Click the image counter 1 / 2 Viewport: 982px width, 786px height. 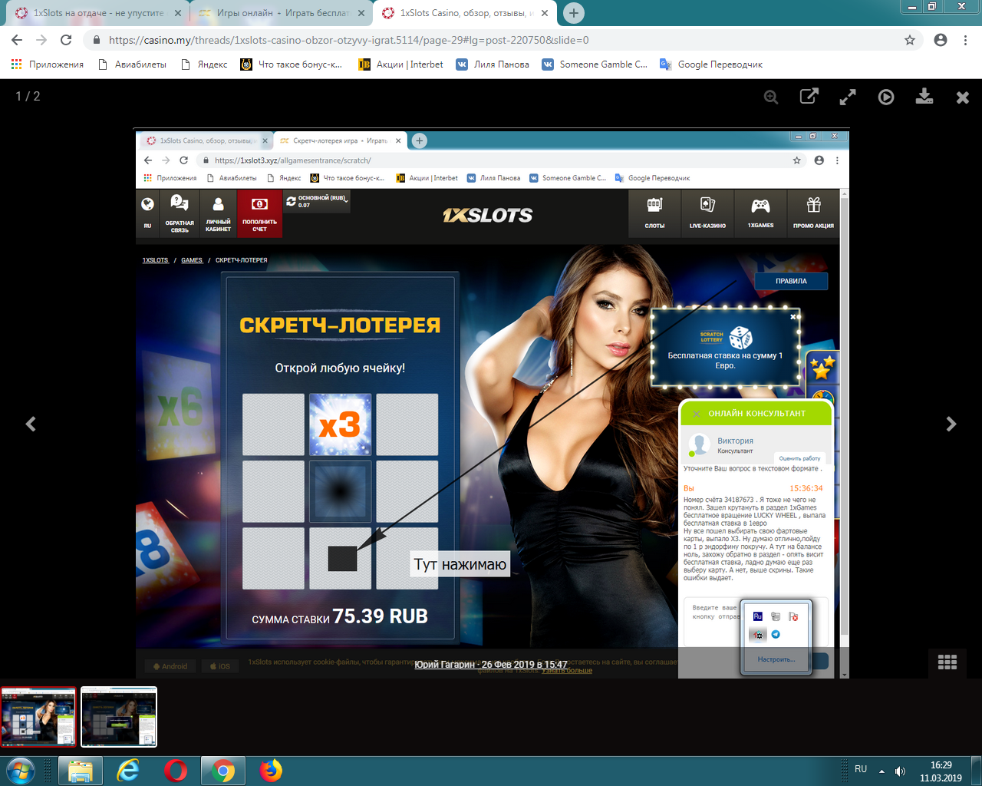(28, 96)
